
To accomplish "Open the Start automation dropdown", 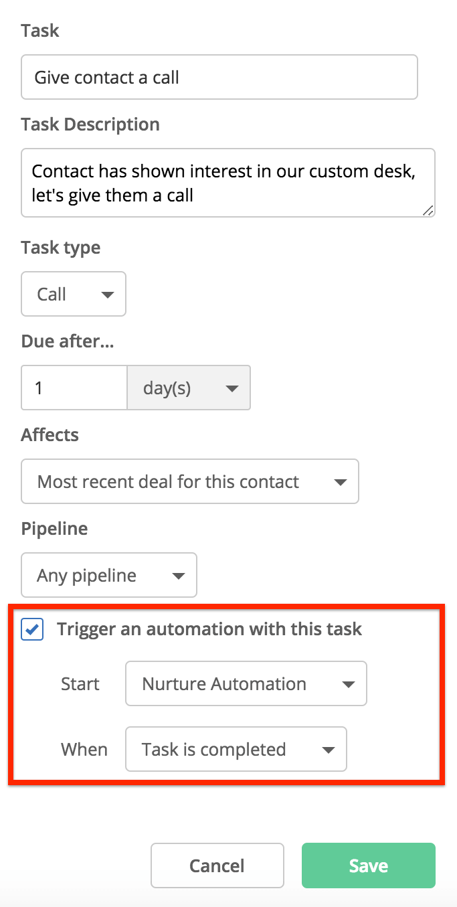I will click(x=246, y=683).
